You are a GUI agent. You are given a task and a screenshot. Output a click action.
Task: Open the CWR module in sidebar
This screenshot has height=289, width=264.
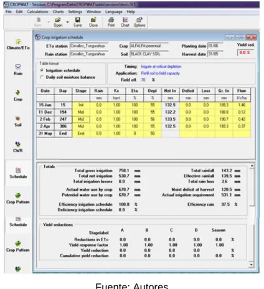(x=18, y=147)
